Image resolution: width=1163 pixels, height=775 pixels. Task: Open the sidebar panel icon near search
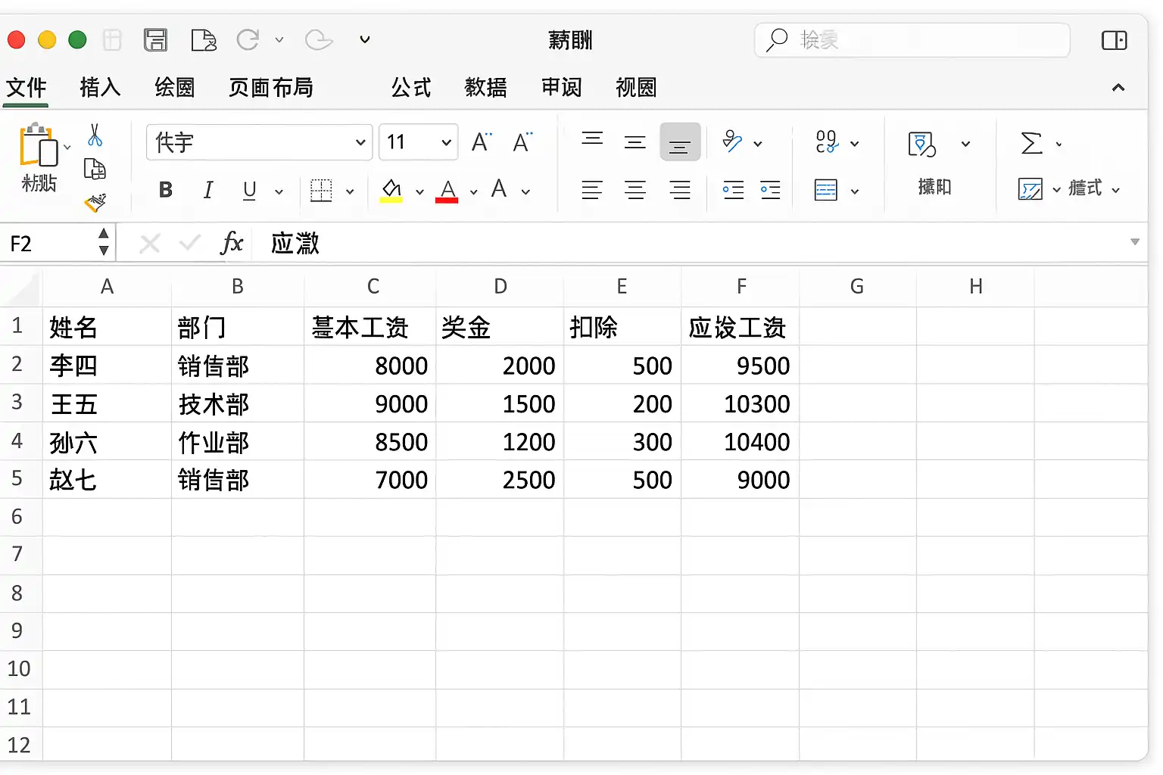point(1114,40)
